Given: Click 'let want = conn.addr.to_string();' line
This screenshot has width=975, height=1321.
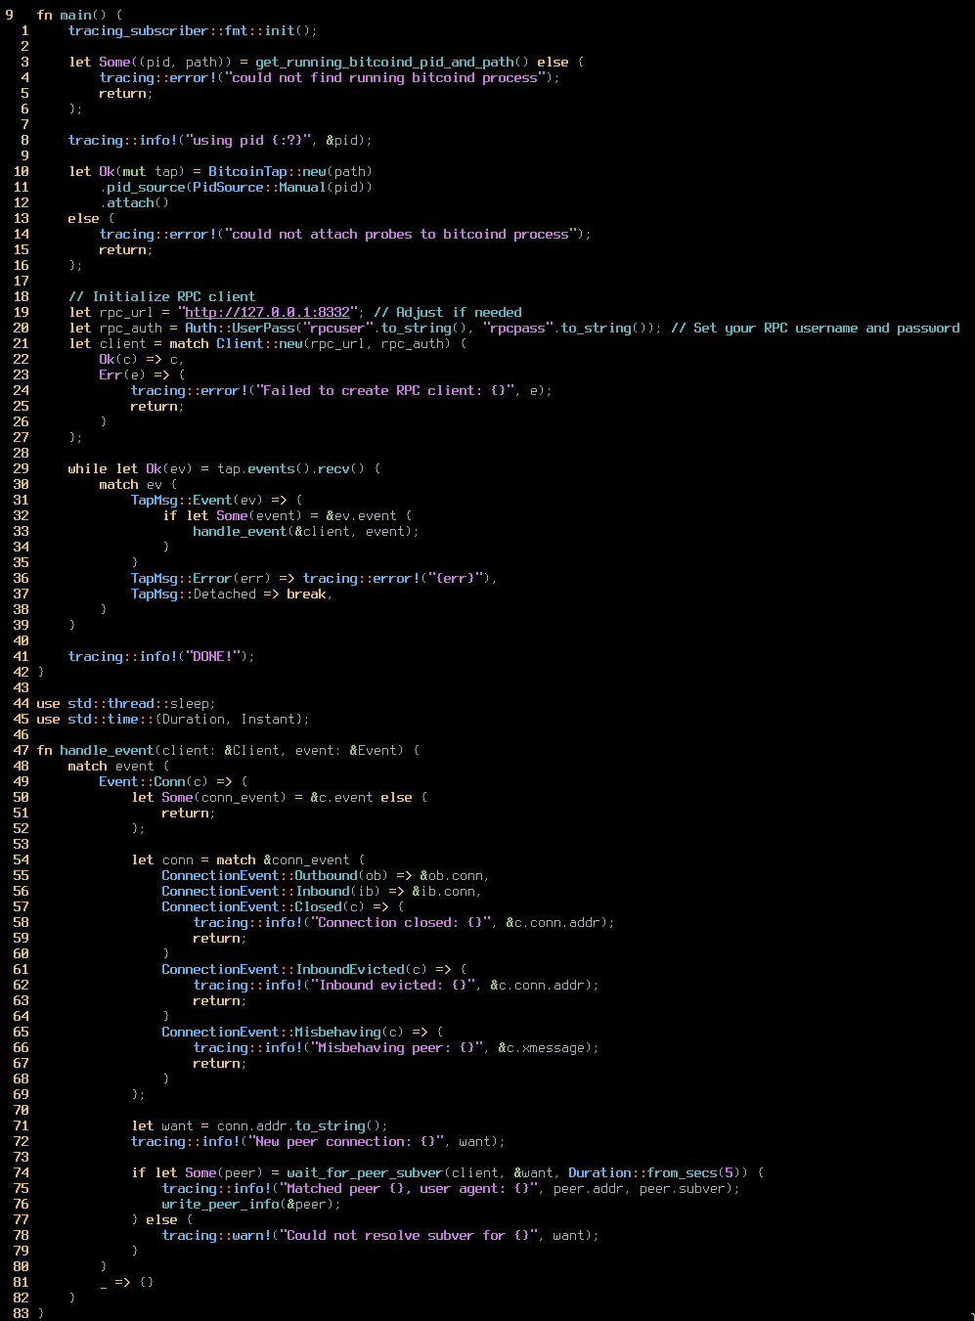Looking at the screenshot, I should [259, 1125].
